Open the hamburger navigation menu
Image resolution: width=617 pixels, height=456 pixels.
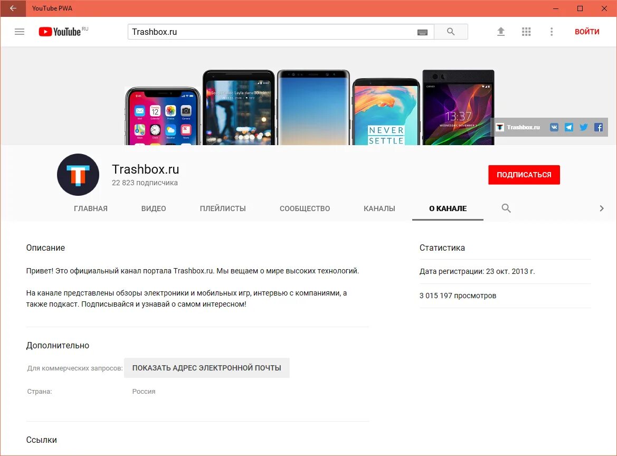pyautogui.click(x=20, y=31)
